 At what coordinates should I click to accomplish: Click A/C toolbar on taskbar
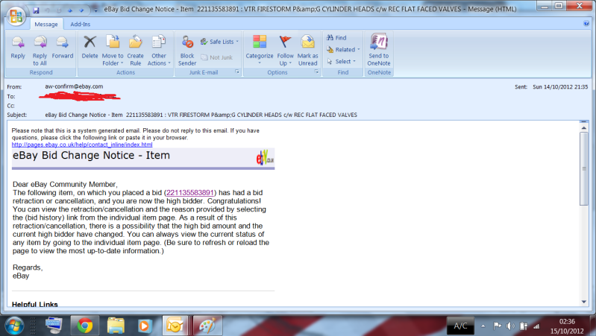click(460, 326)
